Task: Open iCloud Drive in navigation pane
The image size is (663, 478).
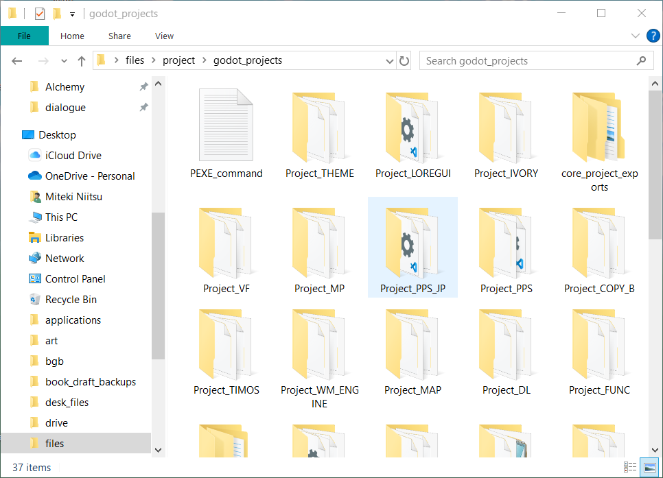Action: click(73, 156)
